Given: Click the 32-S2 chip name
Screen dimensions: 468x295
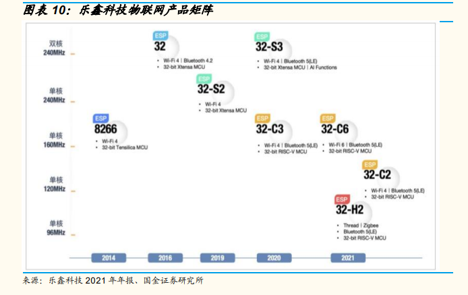Looking at the screenshot, I should 211,89.
